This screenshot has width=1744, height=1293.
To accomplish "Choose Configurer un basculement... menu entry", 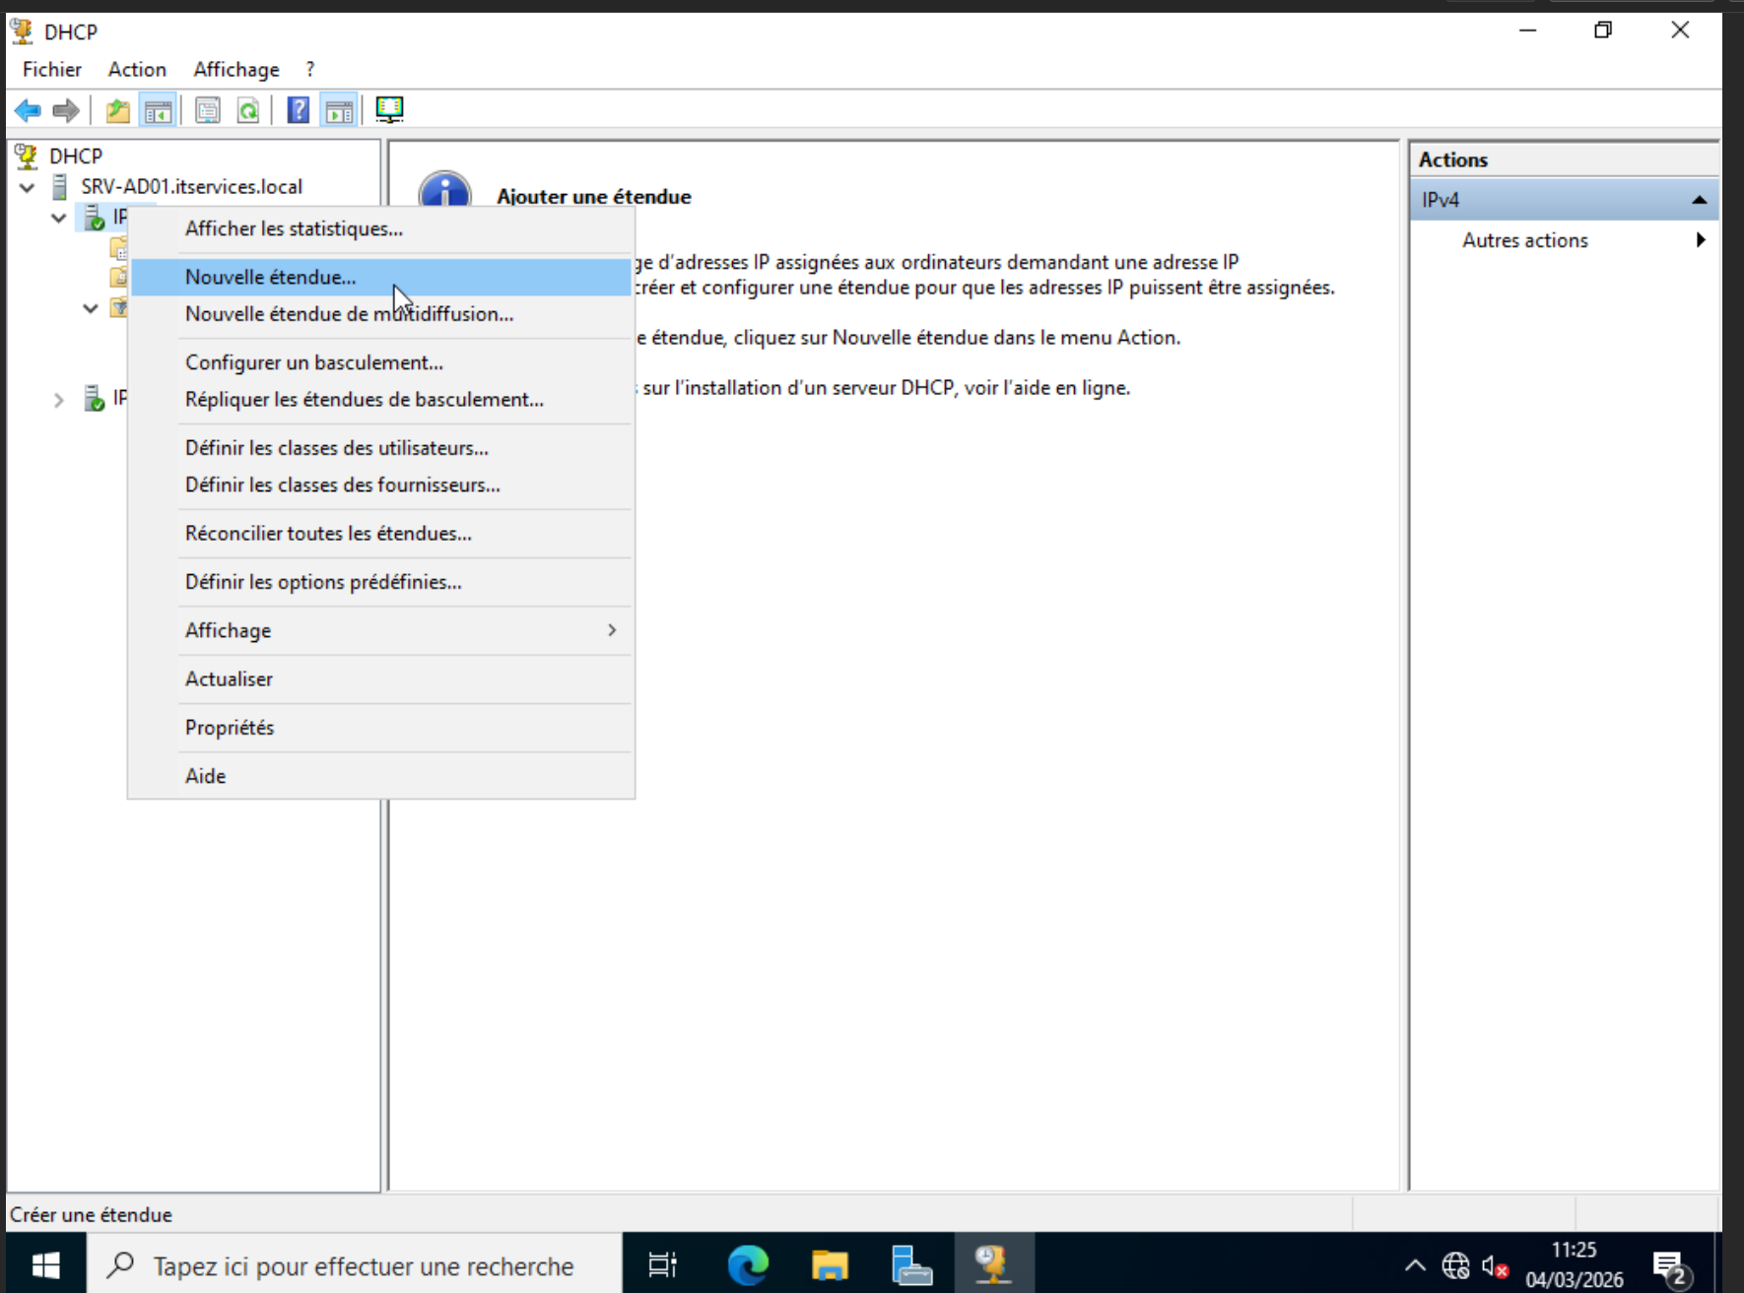I will (314, 362).
